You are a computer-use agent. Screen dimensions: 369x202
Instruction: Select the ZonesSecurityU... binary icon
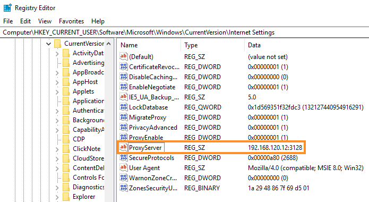point(124,188)
